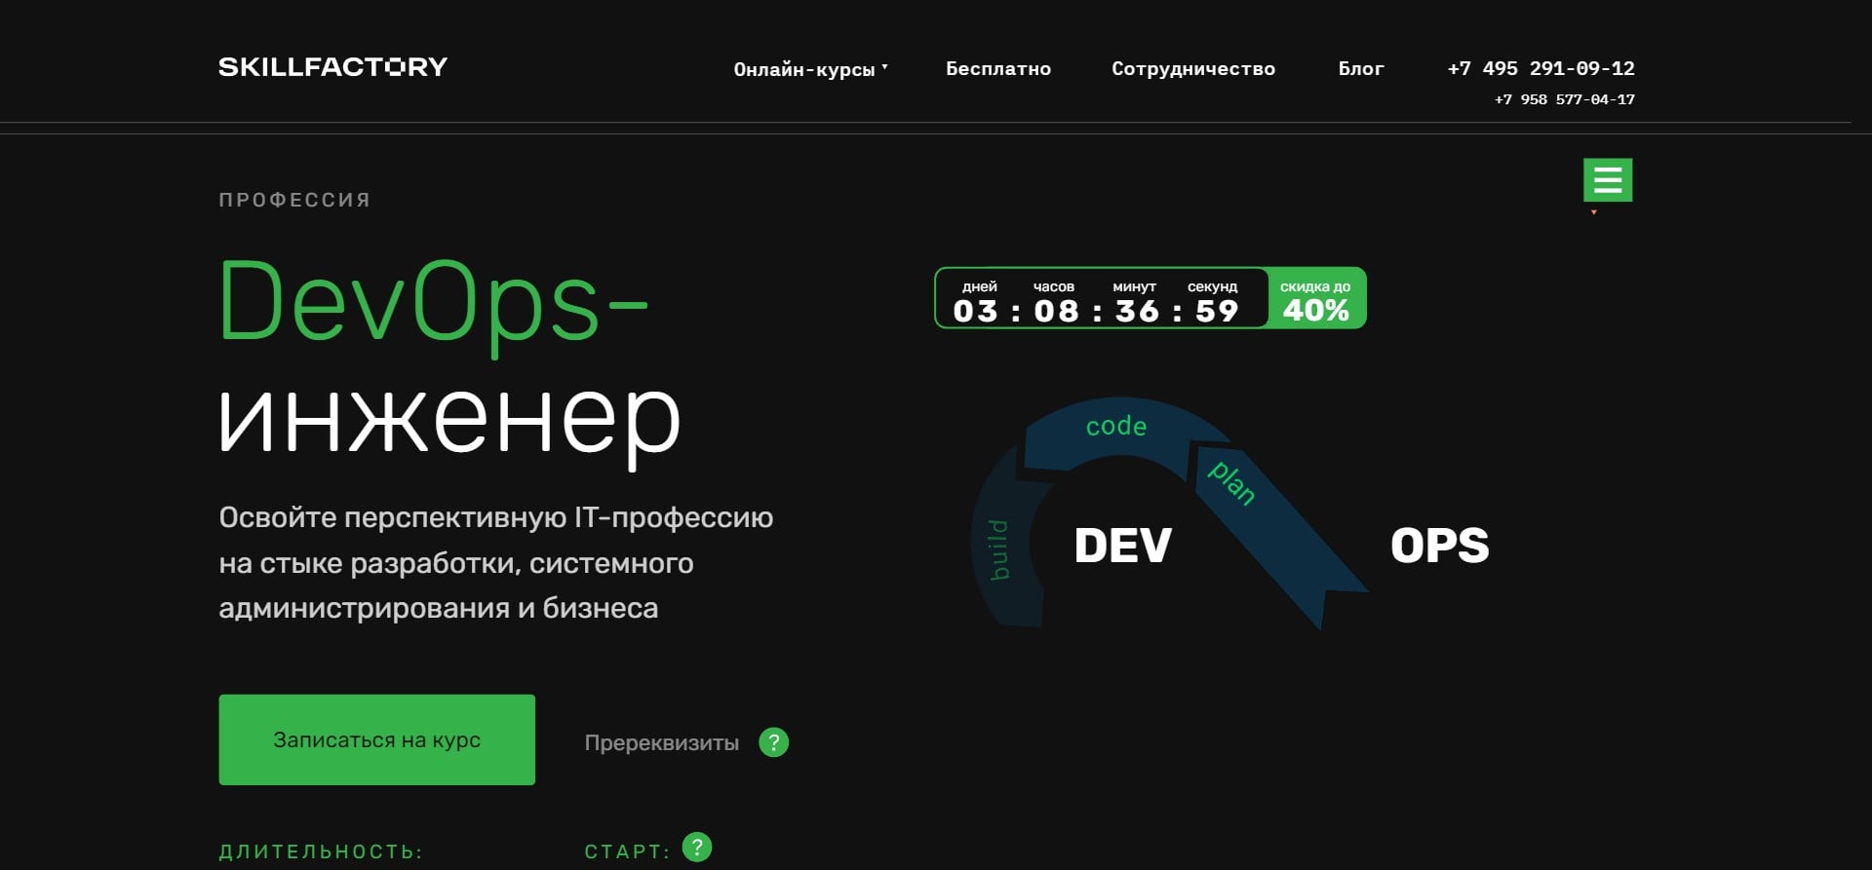
Task: Click the DEV label in the diagram
Action: [x=1122, y=546]
